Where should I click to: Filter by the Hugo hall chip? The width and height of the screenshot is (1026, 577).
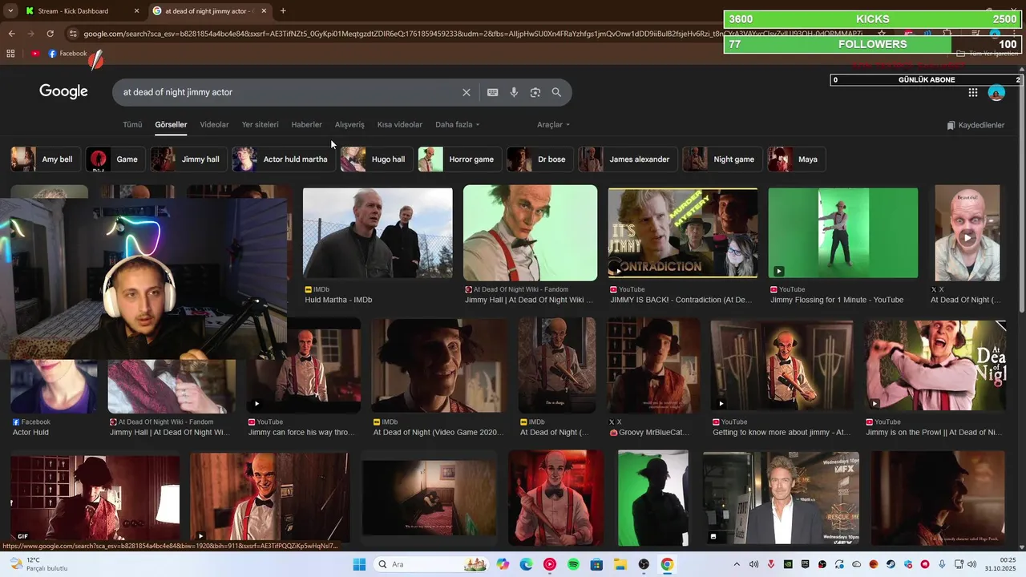pyautogui.click(x=376, y=159)
